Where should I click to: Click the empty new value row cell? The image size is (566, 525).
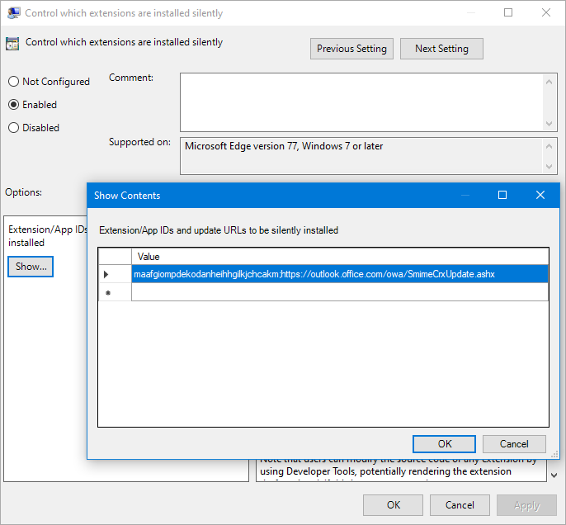point(340,292)
